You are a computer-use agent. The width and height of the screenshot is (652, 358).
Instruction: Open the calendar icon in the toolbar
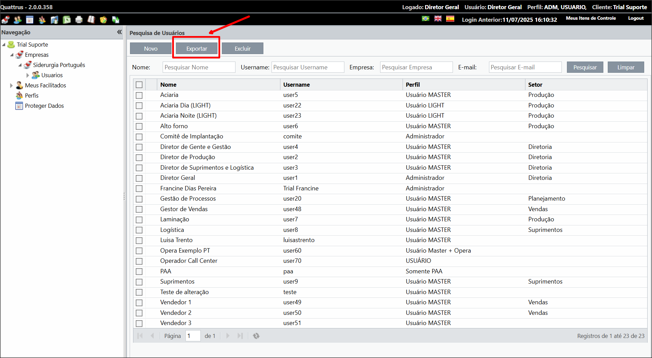(x=30, y=20)
